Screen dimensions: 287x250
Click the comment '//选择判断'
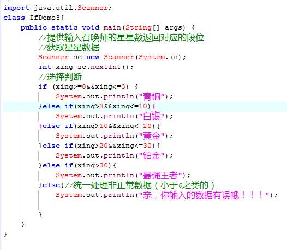pyautogui.click(x=60, y=77)
